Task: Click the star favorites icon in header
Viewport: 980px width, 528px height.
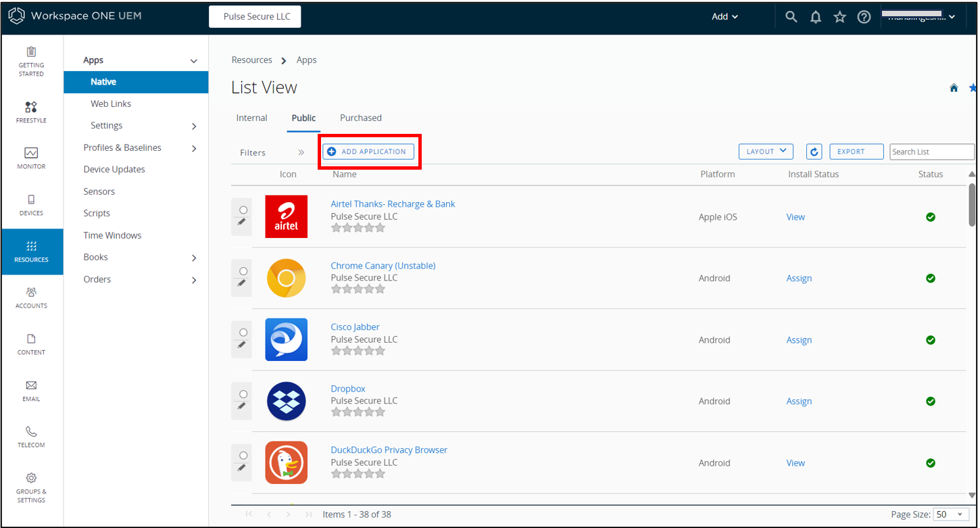Action: pos(839,17)
